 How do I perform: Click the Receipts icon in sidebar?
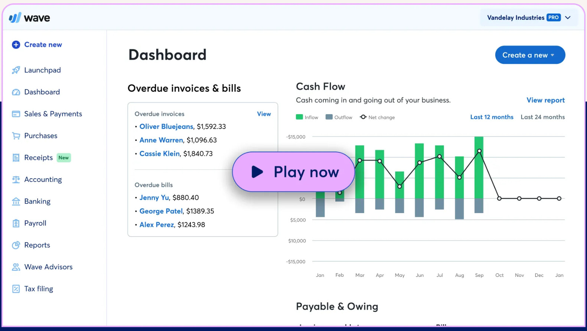(x=16, y=158)
